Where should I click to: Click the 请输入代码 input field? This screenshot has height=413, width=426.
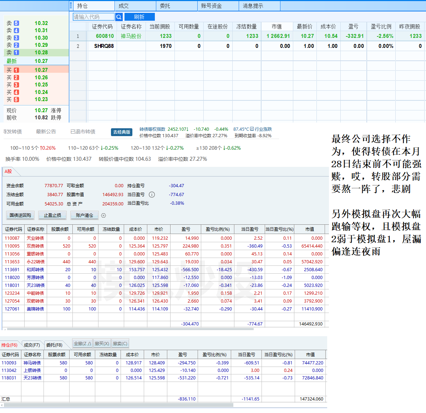pos(93,17)
